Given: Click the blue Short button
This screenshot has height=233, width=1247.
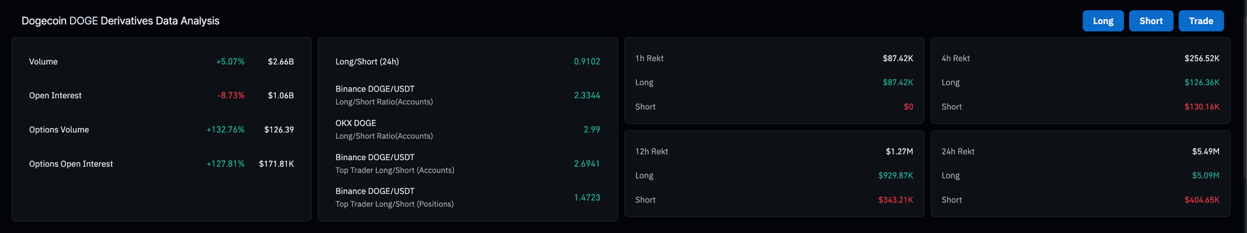Looking at the screenshot, I should 1151,21.
